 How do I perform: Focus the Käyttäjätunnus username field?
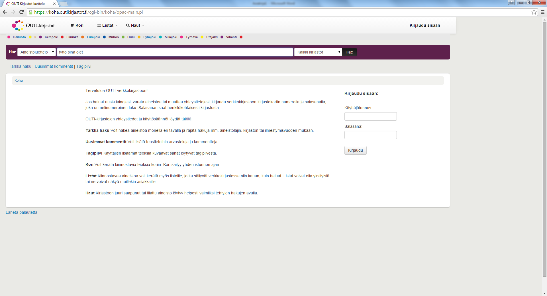tap(370, 116)
